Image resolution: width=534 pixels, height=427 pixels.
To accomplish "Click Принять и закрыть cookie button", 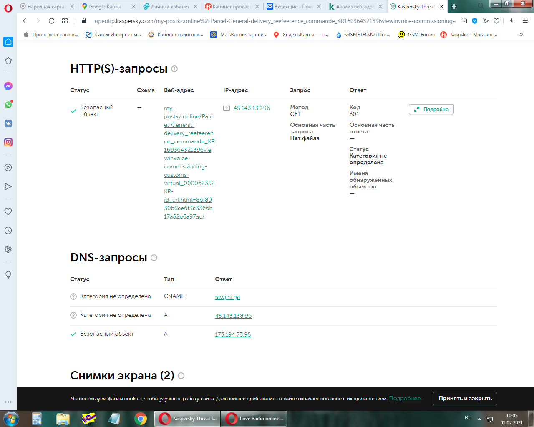I will pos(465,399).
